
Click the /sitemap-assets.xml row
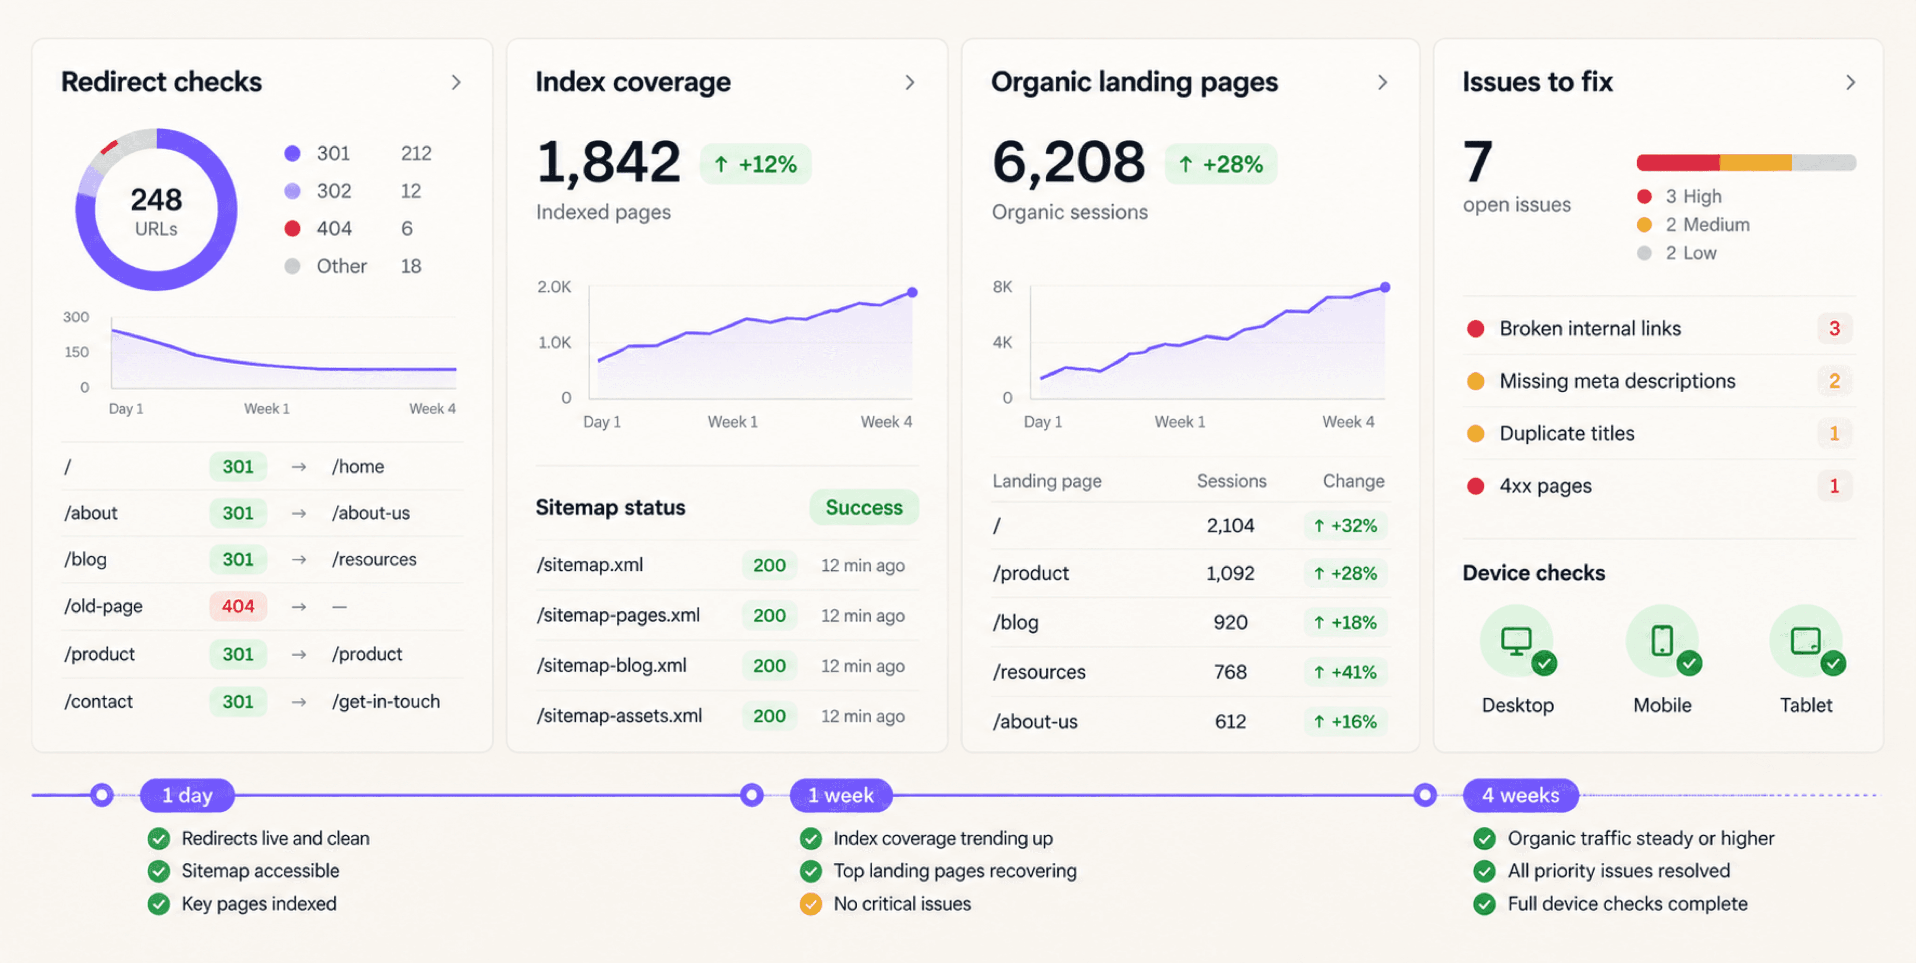point(726,716)
